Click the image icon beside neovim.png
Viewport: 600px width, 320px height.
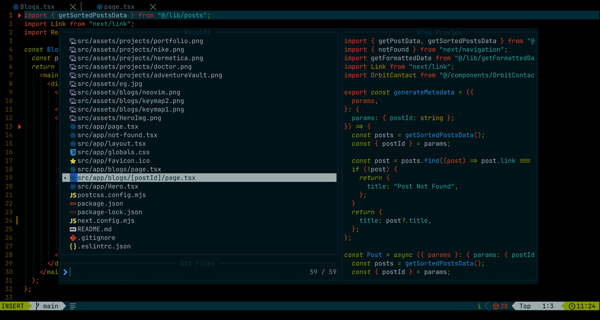click(x=73, y=92)
